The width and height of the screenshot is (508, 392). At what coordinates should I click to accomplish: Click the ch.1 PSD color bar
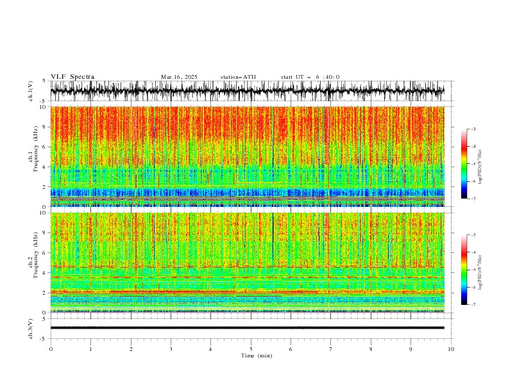[x=464, y=164]
